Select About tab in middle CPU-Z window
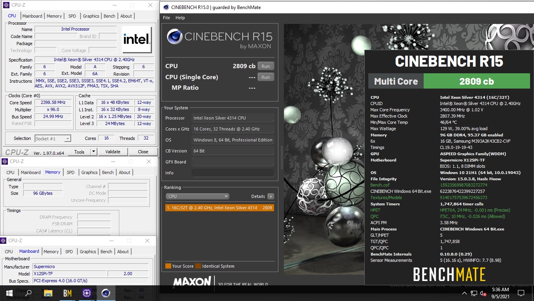534x301 pixels. tap(124, 172)
